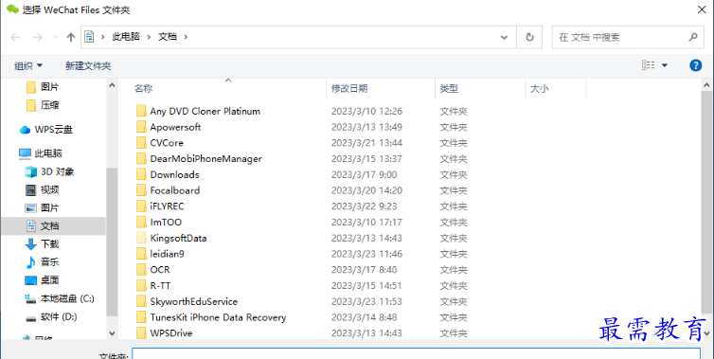The width and height of the screenshot is (714, 359).
Task: Close the 选择 WeChat Files 文件夹 dialog
Action: coord(702,9)
